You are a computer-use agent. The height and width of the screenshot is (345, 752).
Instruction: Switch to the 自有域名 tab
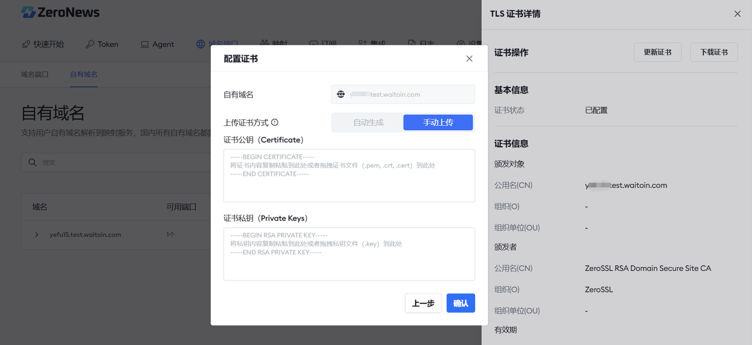click(84, 75)
